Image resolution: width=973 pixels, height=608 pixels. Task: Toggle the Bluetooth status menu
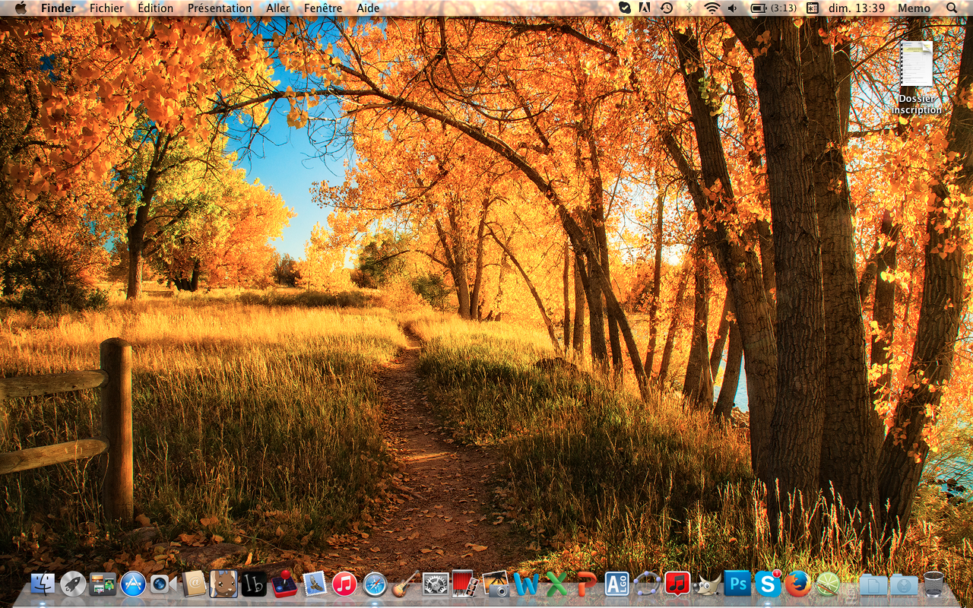pos(689,8)
